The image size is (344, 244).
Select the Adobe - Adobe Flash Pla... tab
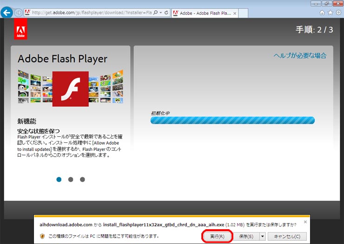[x=205, y=13]
